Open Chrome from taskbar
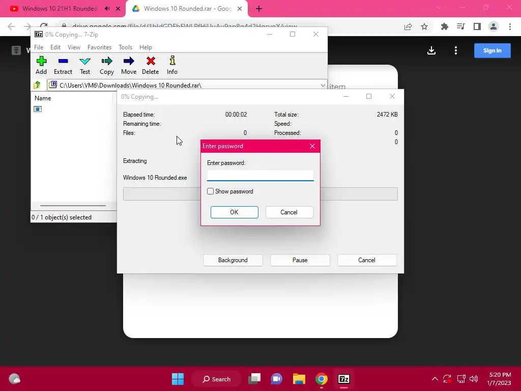Image resolution: width=521 pixels, height=391 pixels. 322,379
